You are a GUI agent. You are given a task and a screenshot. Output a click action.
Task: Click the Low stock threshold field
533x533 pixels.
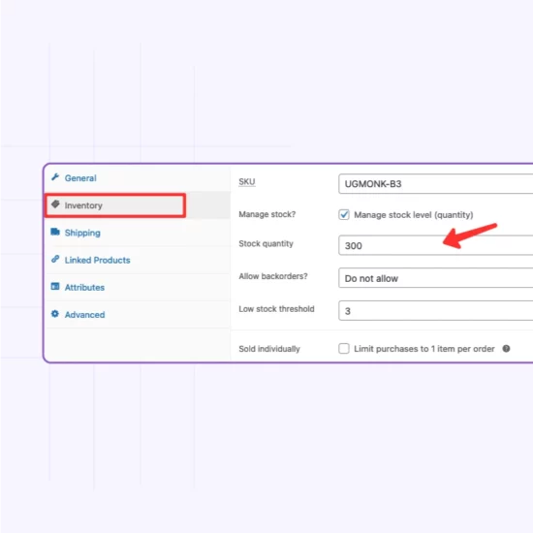[436, 311]
